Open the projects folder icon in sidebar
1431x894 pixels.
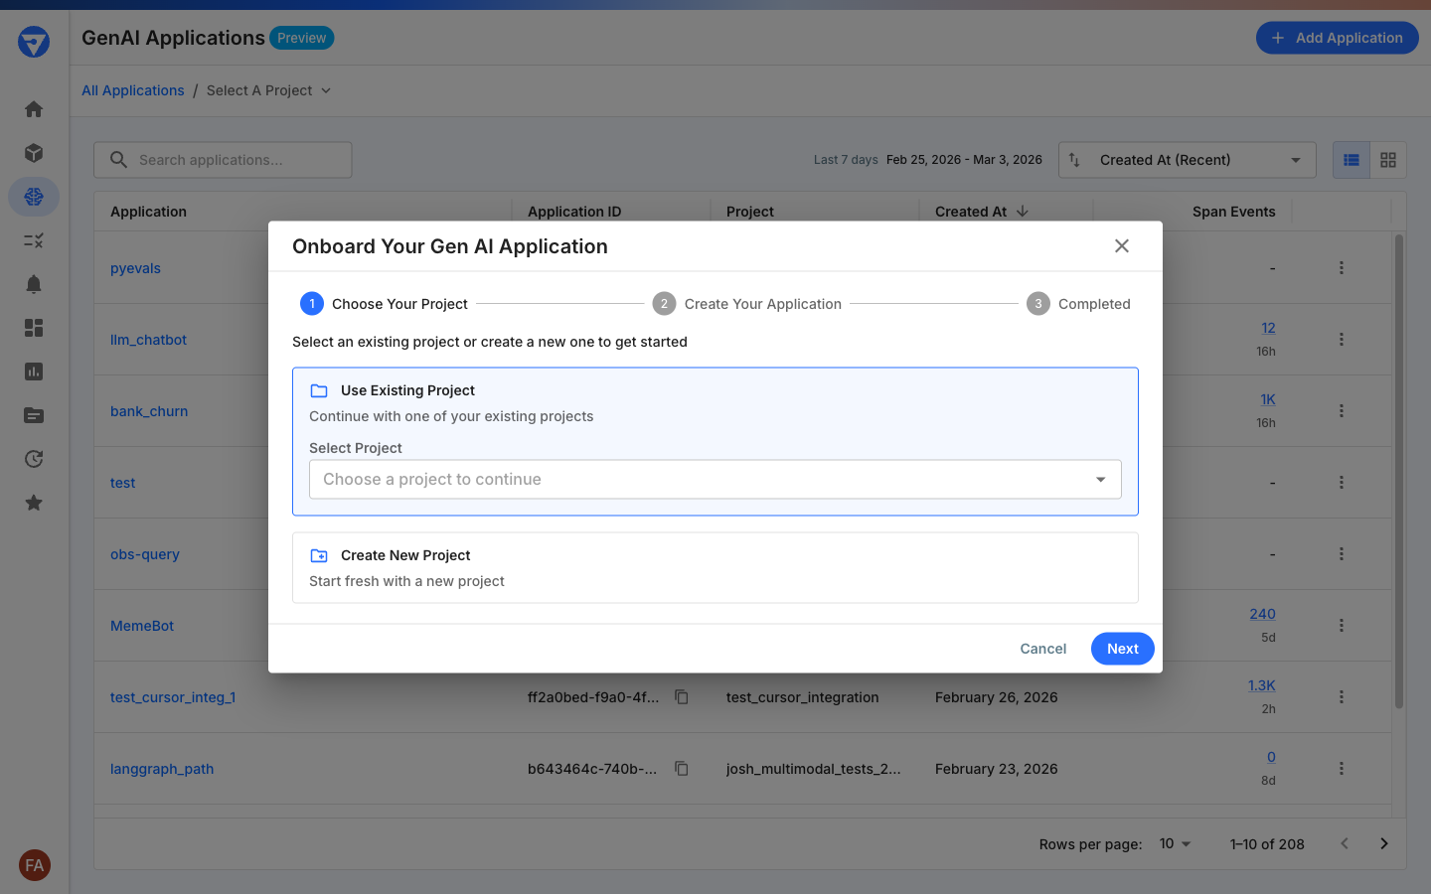33,415
